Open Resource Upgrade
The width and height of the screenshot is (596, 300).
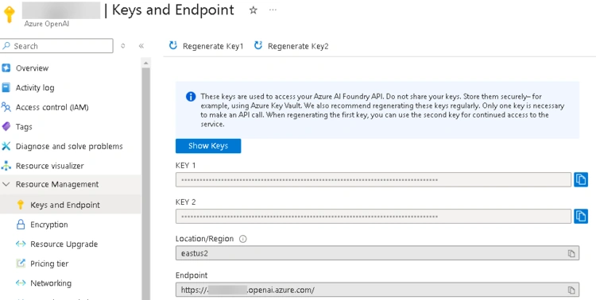click(64, 244)
